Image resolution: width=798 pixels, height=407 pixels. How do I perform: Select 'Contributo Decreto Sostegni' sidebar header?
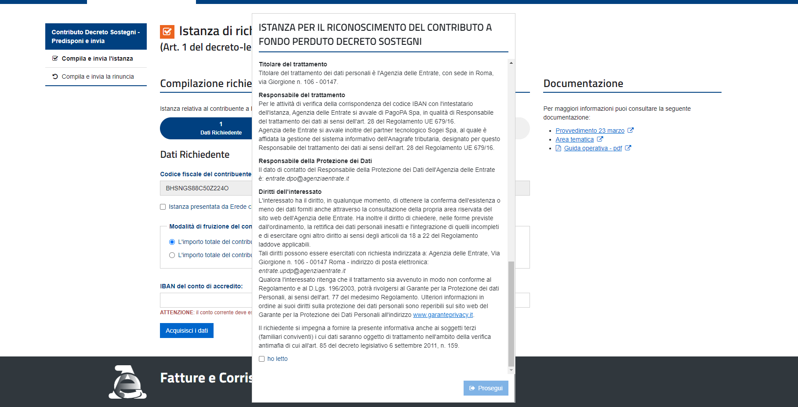[x=96, y=36]
